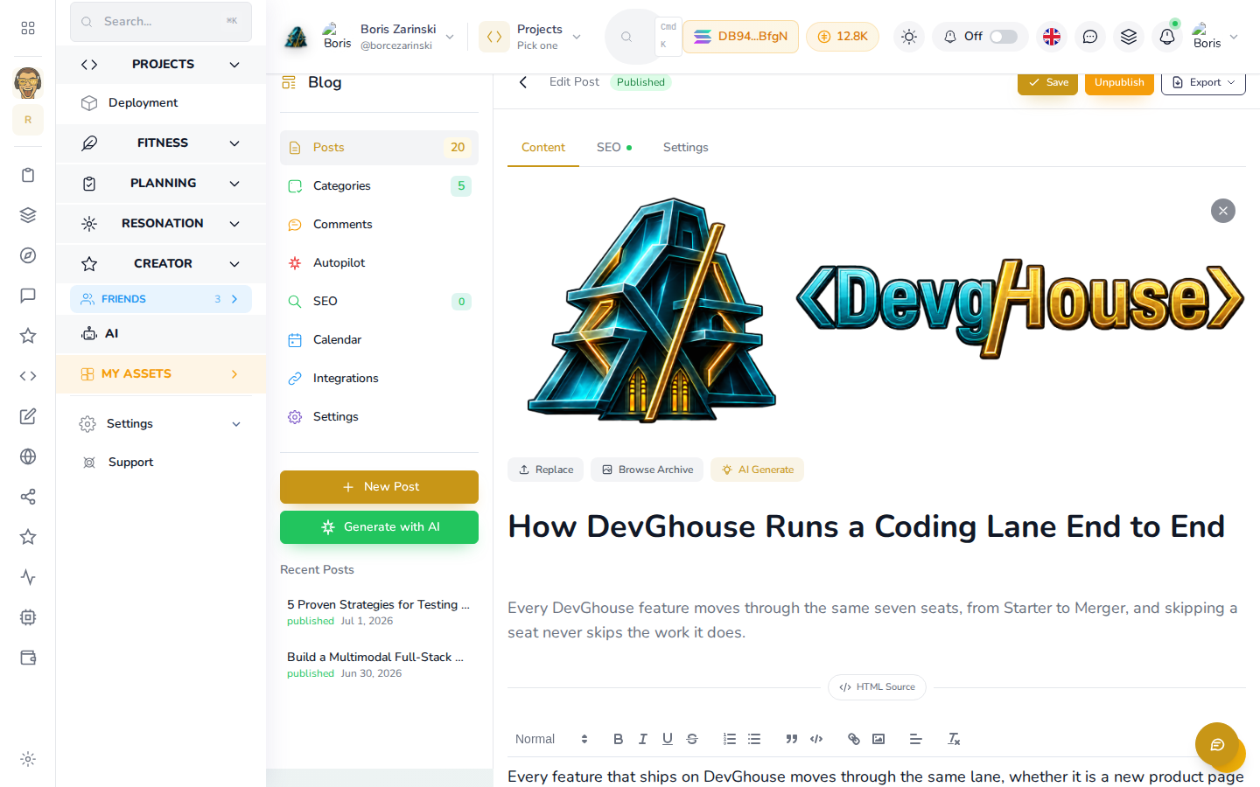Open the Normal paragraph style dropdown
Screen dimensions: 1260x787
pos(551,739)
